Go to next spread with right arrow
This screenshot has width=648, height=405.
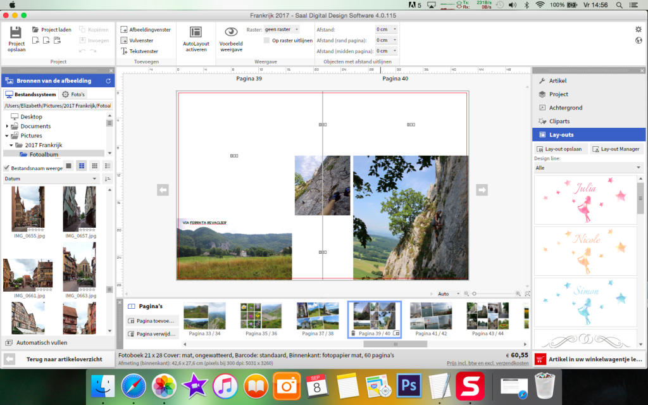point(482,189)
